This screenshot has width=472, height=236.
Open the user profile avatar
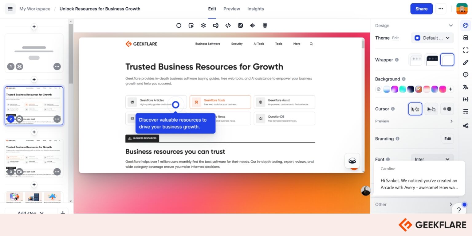tap(462, 9)
